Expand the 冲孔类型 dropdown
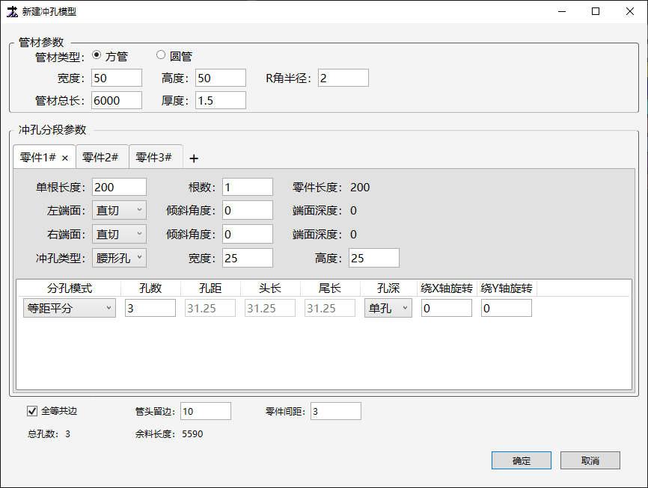The image size is (648, 488). point(119,259)
